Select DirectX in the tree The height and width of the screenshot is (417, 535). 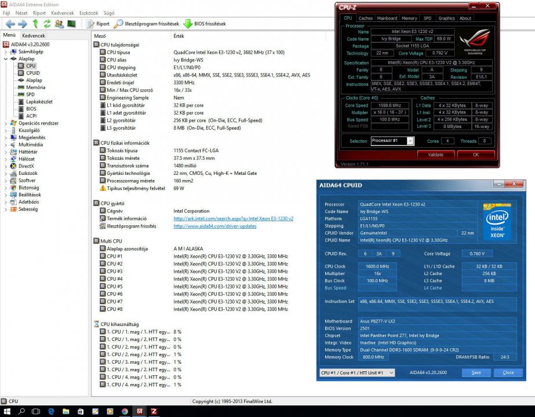point(22,166)
